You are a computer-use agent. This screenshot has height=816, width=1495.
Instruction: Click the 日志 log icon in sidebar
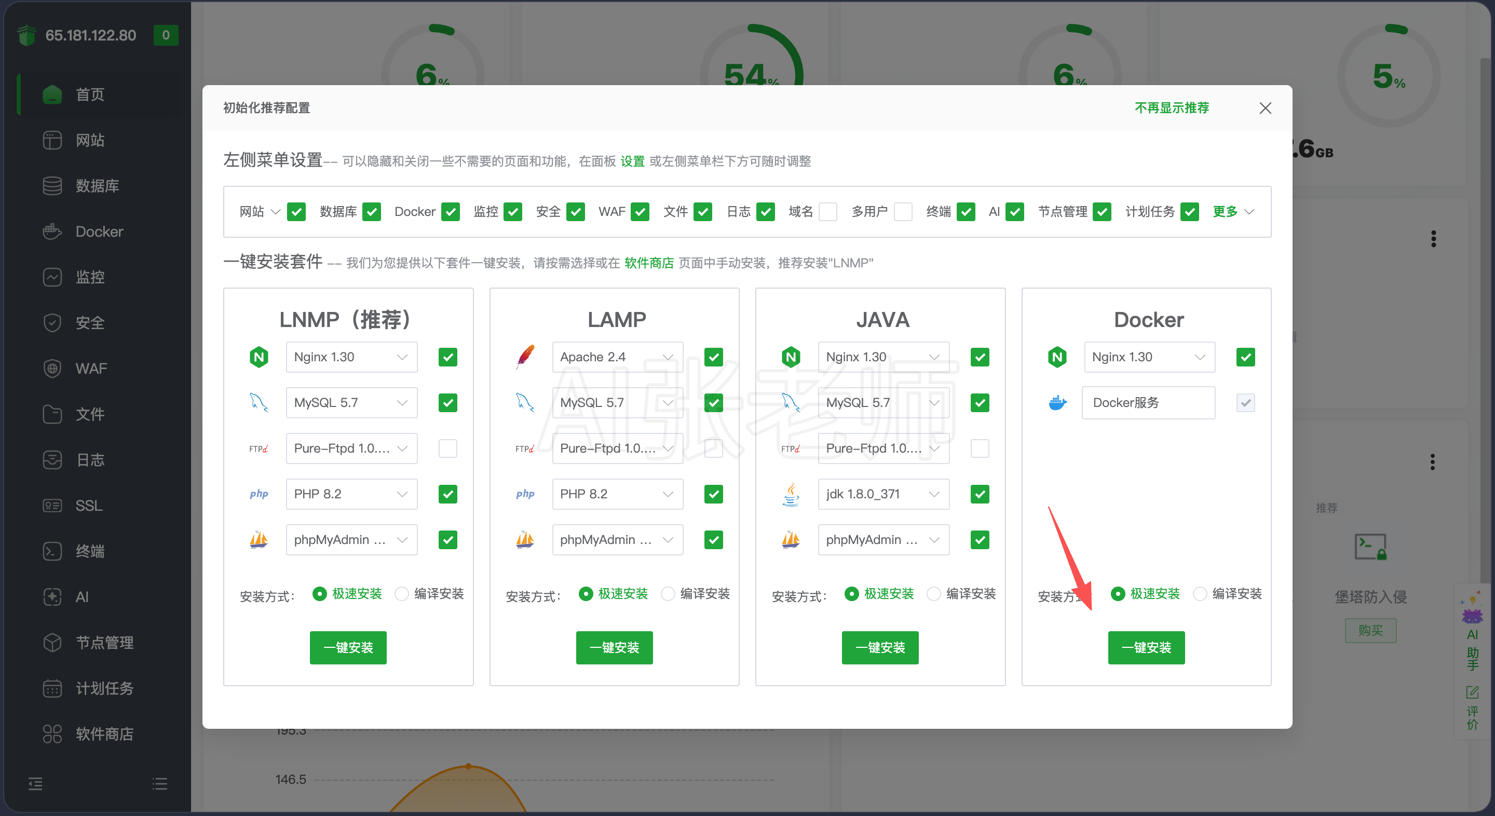point(52,460)
